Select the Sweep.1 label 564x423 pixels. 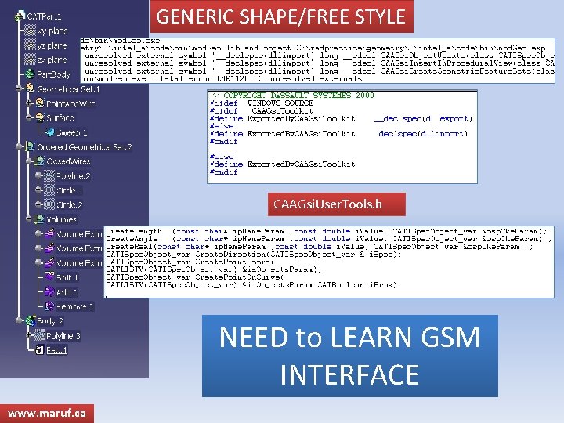point(72,132)
